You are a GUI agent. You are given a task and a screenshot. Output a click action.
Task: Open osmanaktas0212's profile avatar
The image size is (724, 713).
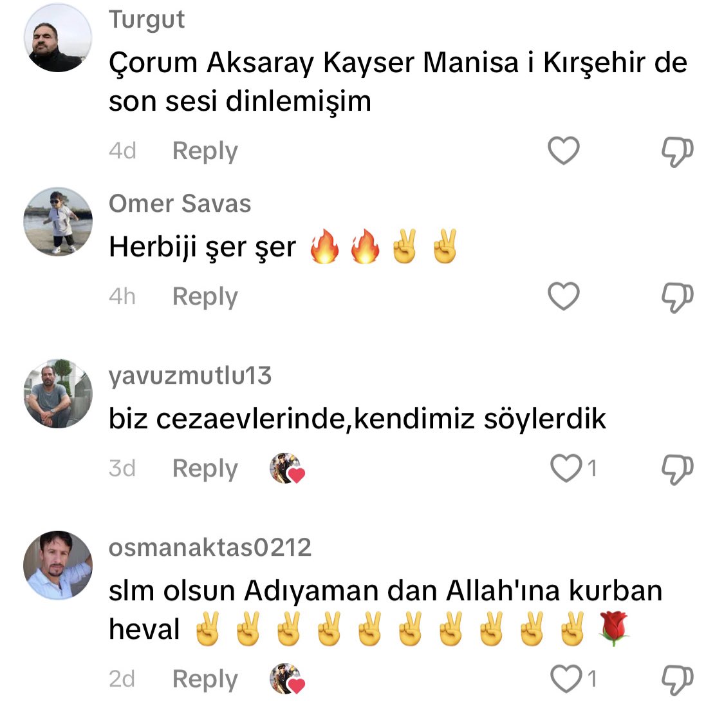(x=58, y=565)
